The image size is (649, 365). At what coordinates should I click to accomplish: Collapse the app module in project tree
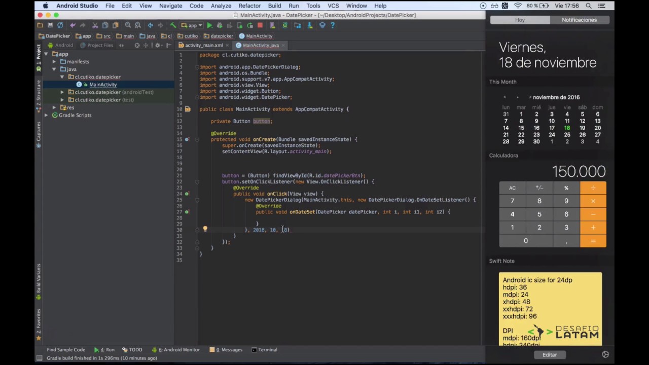tap(46, 54)
